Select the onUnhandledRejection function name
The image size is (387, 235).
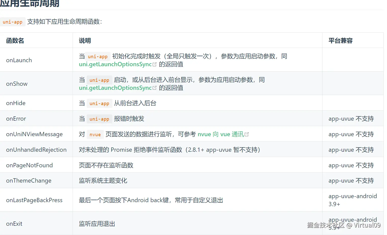[x=36, y=150]
